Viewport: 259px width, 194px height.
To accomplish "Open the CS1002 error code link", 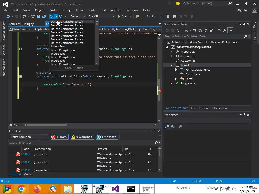I will point(26,154).
